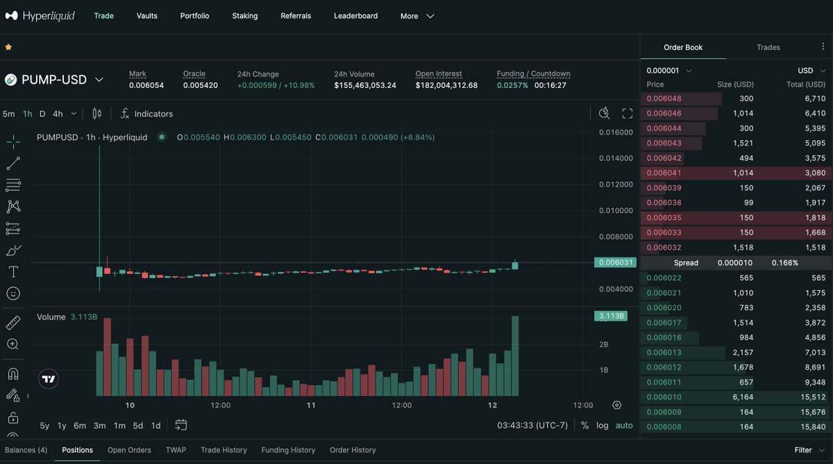Screen dimensions: 833x464
Task: View Funding History tab
Action: [288, 450]
